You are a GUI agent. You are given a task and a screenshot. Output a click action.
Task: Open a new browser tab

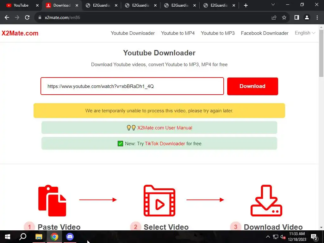point(246,5)
